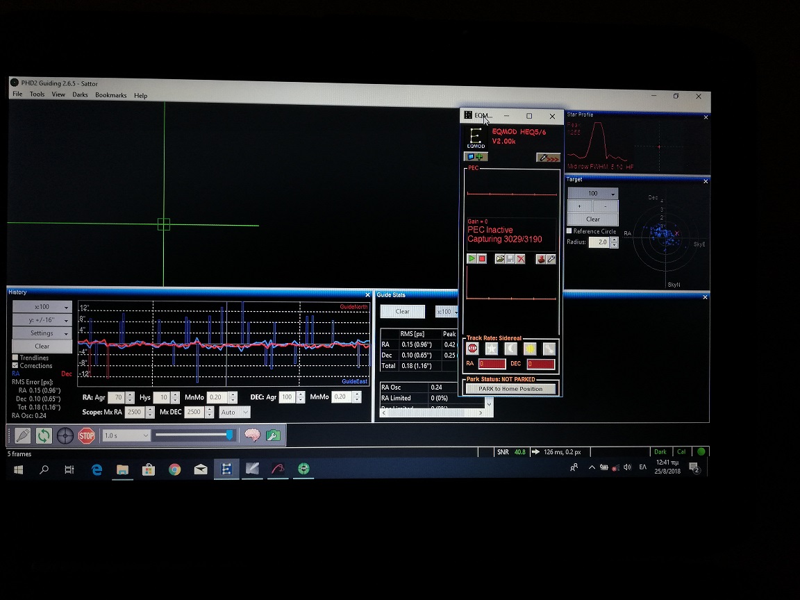Open PEC settings wrench icon in EQMOD
Viewport: 800px width, 600px height.
click(x=551, y=259)
